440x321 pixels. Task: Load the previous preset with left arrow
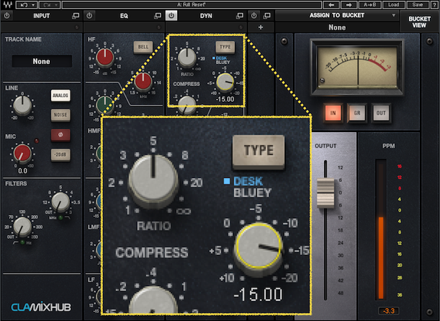(331, 5)
